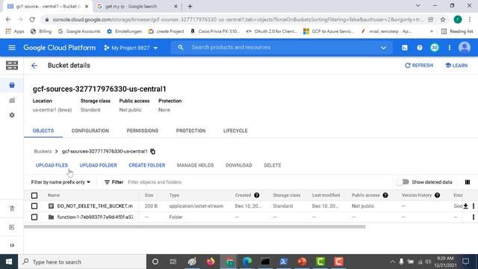Image resolution: width=478 pixels, height=269 pixels.
Task: Open the Settings gear icon in sidebar
Action: tap(12, 115)
